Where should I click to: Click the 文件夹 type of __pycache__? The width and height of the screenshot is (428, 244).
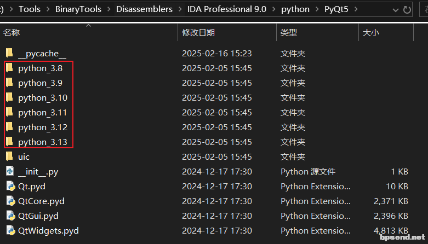coord(293,54)
